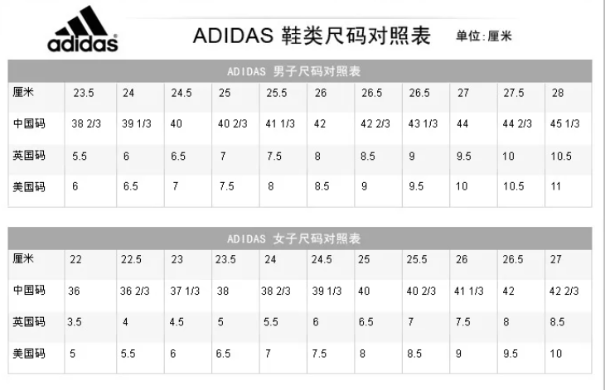Click the 厘米 row label in men's table
The height and width of the screenshot is (390, 605).
[25, 92]
